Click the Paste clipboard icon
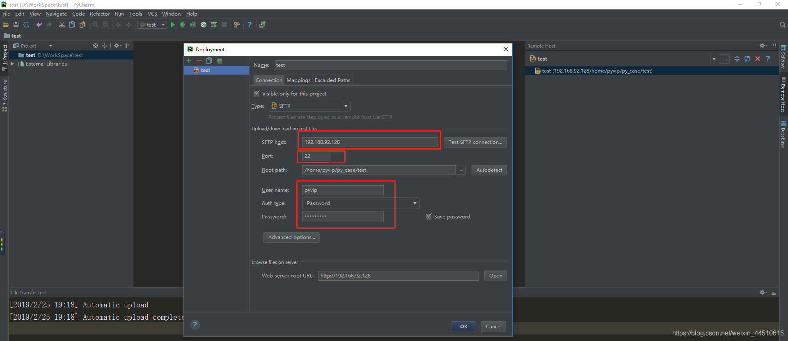This screenshot has height=341, width=788. (x=82, y=25)
